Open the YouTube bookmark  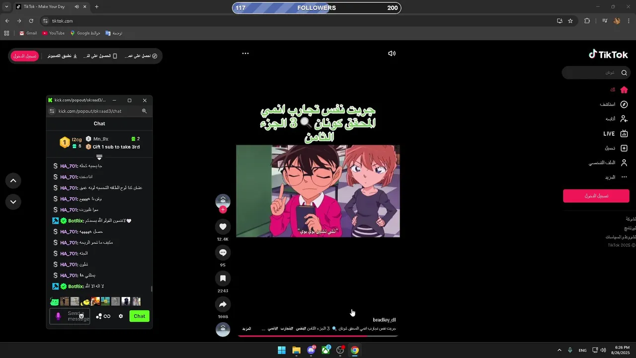[53, 33]
